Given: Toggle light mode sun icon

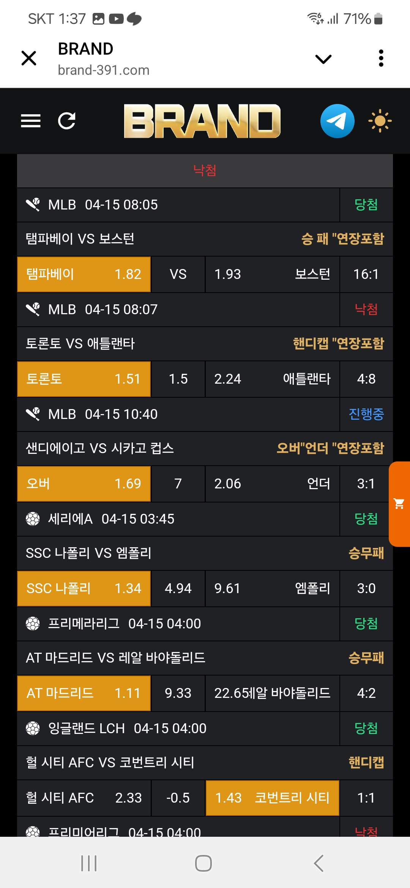Looking at the screenshot, I should [380, 121].
